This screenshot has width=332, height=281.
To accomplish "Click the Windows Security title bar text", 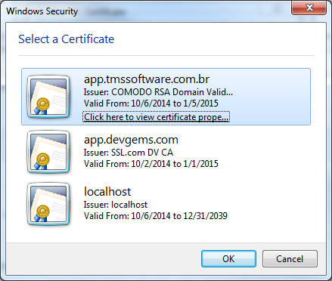I will 42,11.
